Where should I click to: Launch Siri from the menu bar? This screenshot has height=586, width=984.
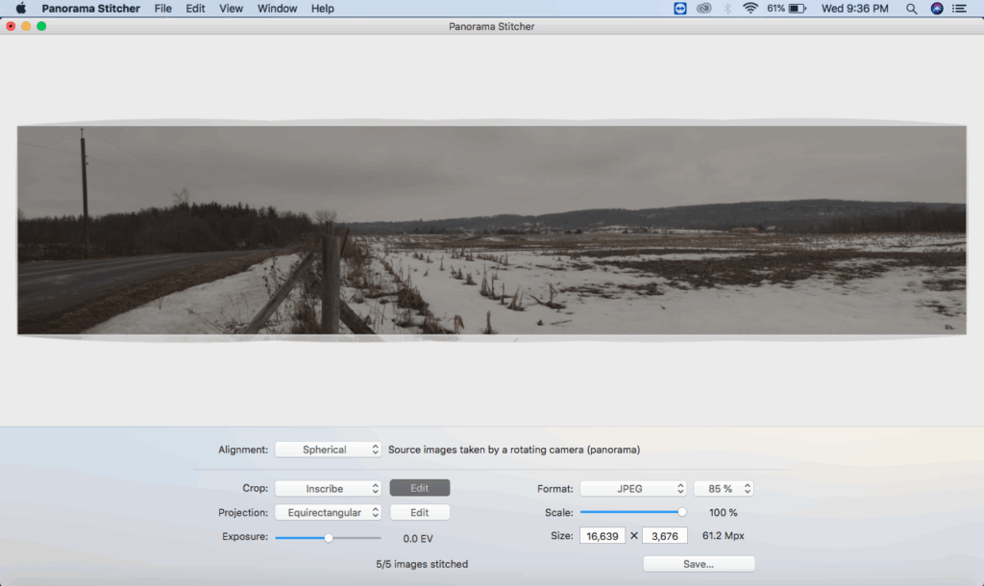[x=935, y=9]
